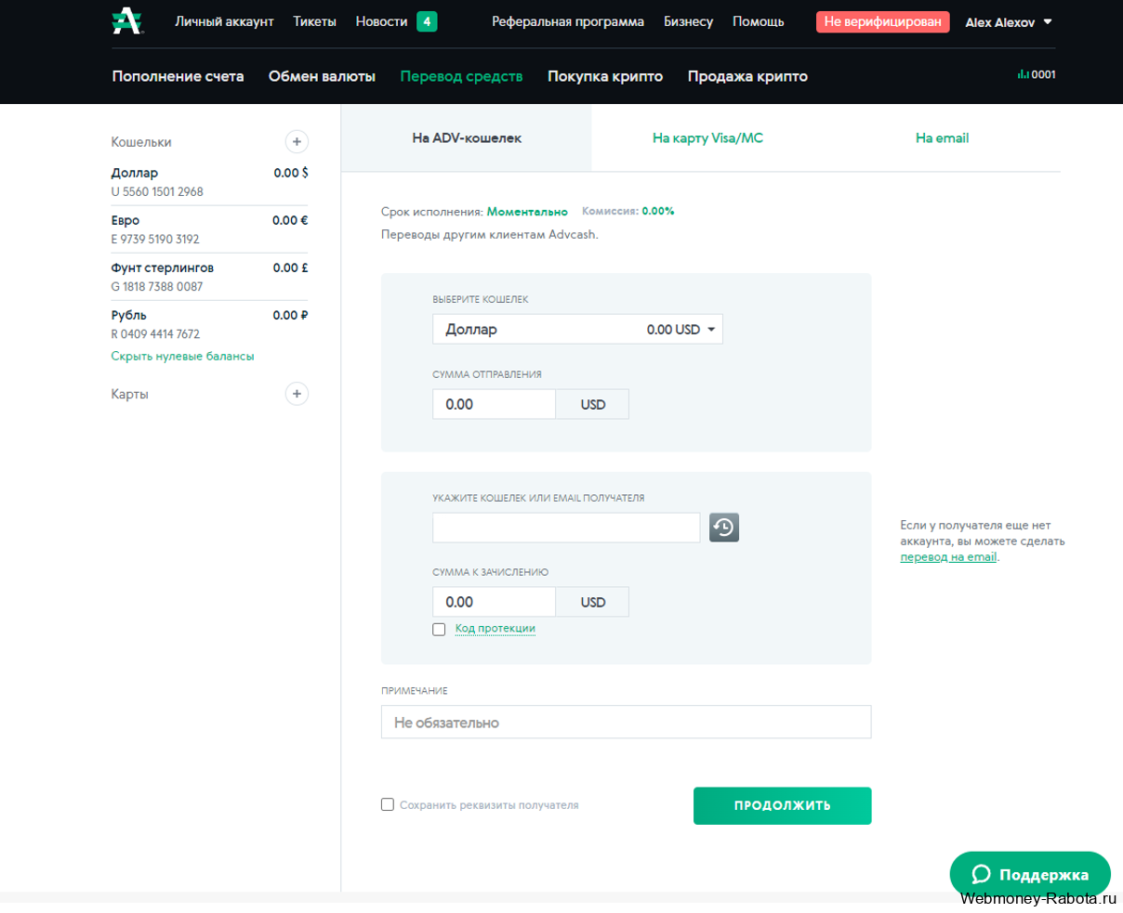The image size is (1123, 913).
Task: Click the ПРОДОЛЖИТЬ button
Action: pyautogui.click(x=782, y=805)
